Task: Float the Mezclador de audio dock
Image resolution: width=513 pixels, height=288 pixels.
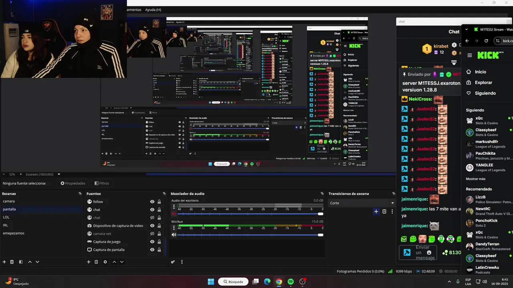Action: [x=322, y=194]
